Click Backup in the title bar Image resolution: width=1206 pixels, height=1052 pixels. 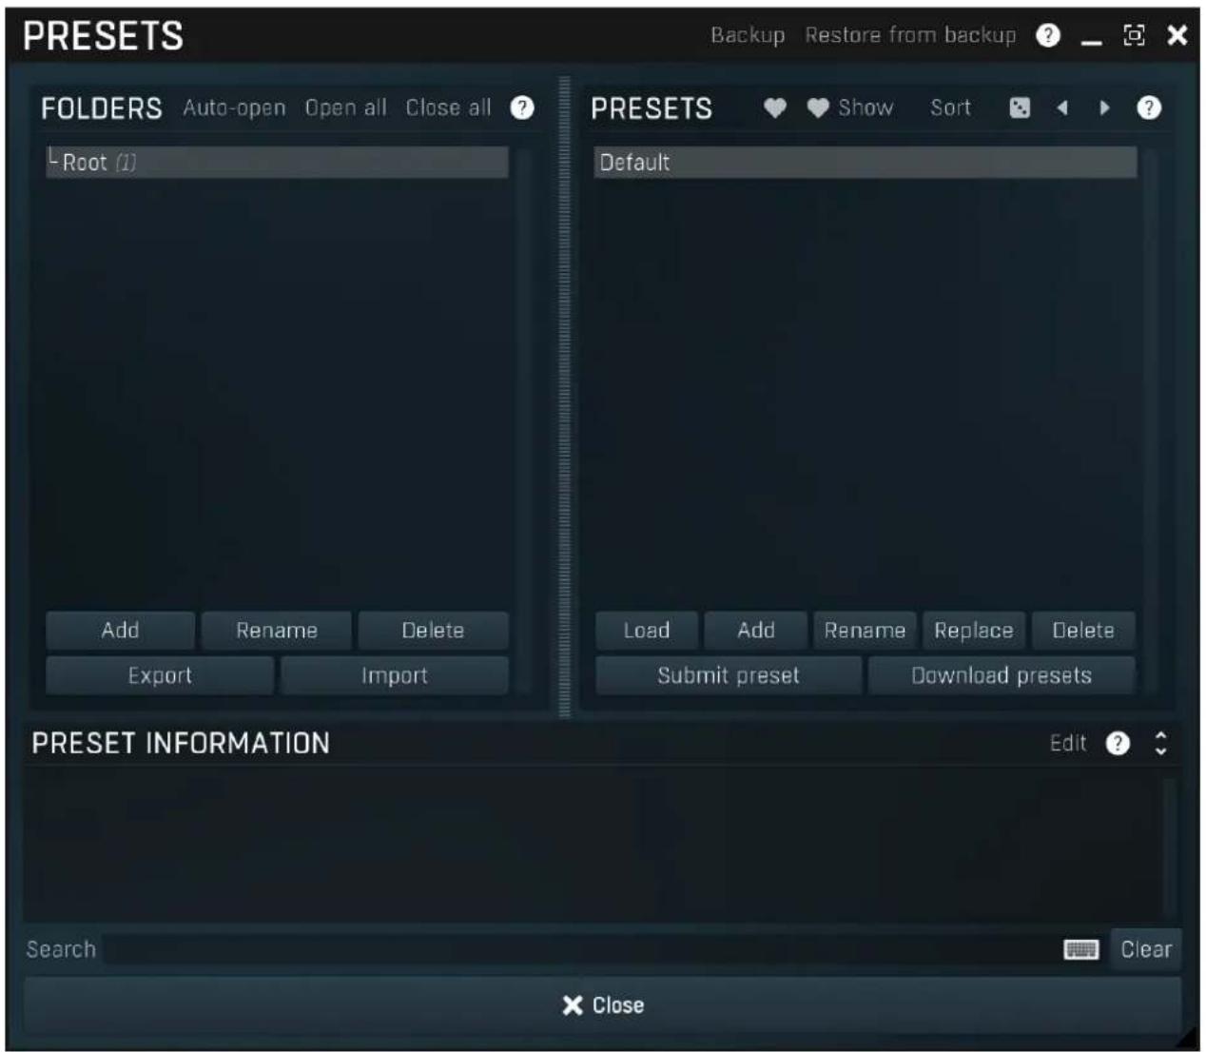coord(748,35)
